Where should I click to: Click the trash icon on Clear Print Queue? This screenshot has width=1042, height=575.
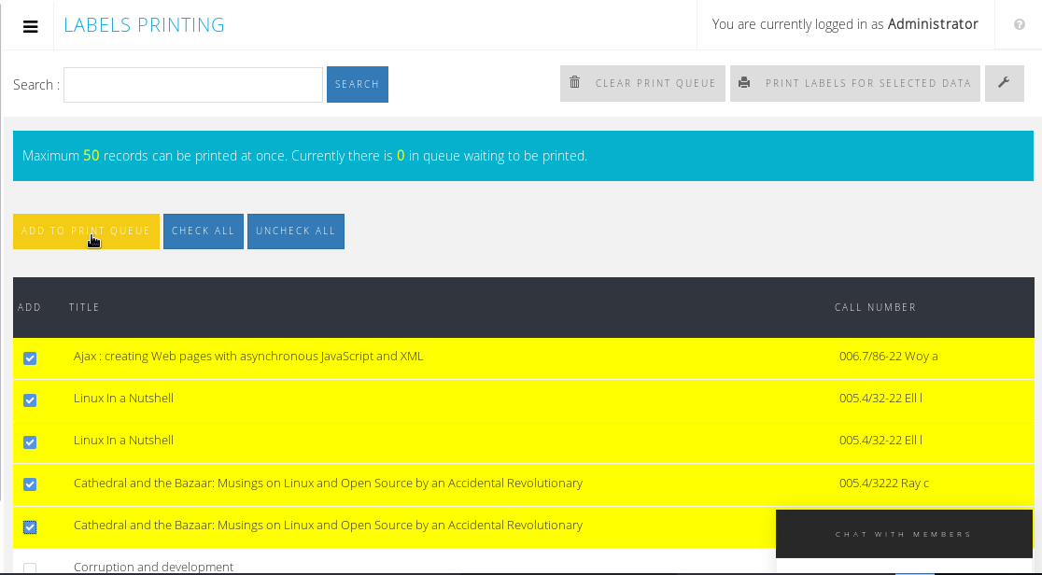point(575,83)
